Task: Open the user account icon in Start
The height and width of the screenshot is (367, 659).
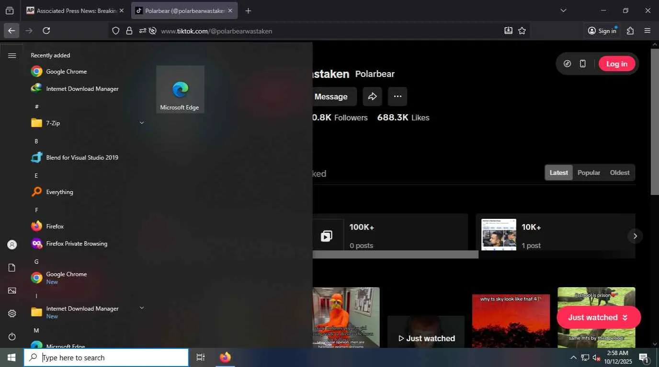Action: [12, 245]
